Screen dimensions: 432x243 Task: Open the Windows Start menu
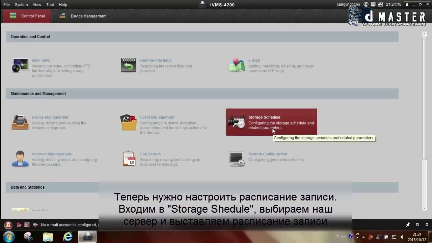(8, 237)
